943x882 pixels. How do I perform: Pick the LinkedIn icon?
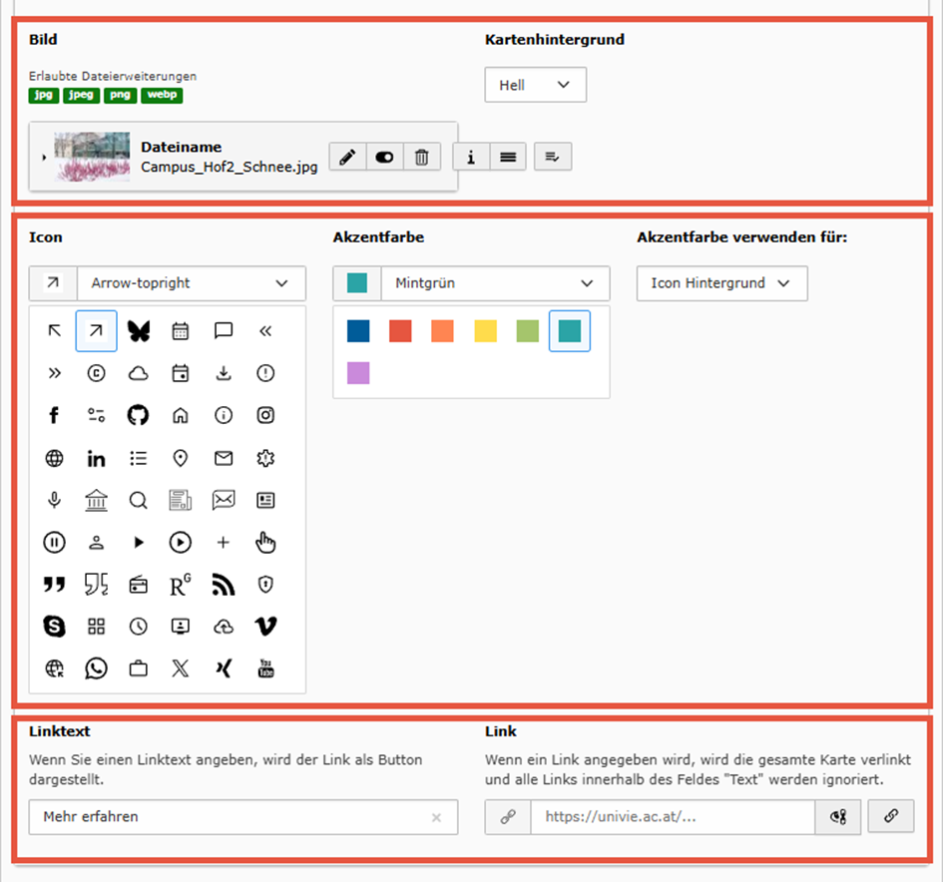coord(96,459)
